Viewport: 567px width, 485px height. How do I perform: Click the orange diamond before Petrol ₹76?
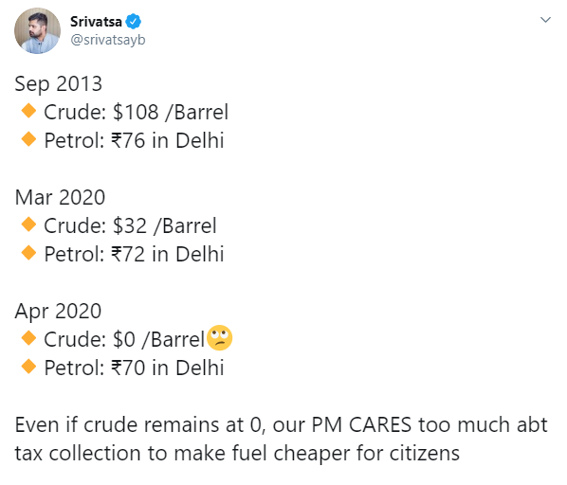[28, 139]
